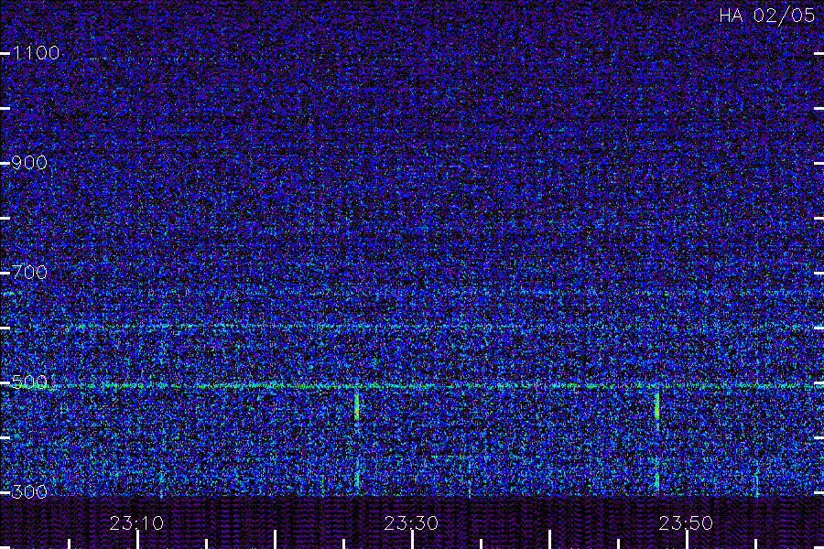Click the 300 frequency axis label
The height and width of the screenshot is (549, 824).
29,491
